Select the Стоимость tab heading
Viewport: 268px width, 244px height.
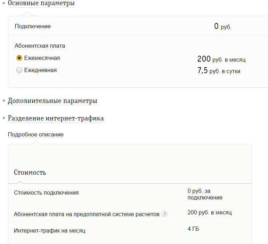click(30, 172)
